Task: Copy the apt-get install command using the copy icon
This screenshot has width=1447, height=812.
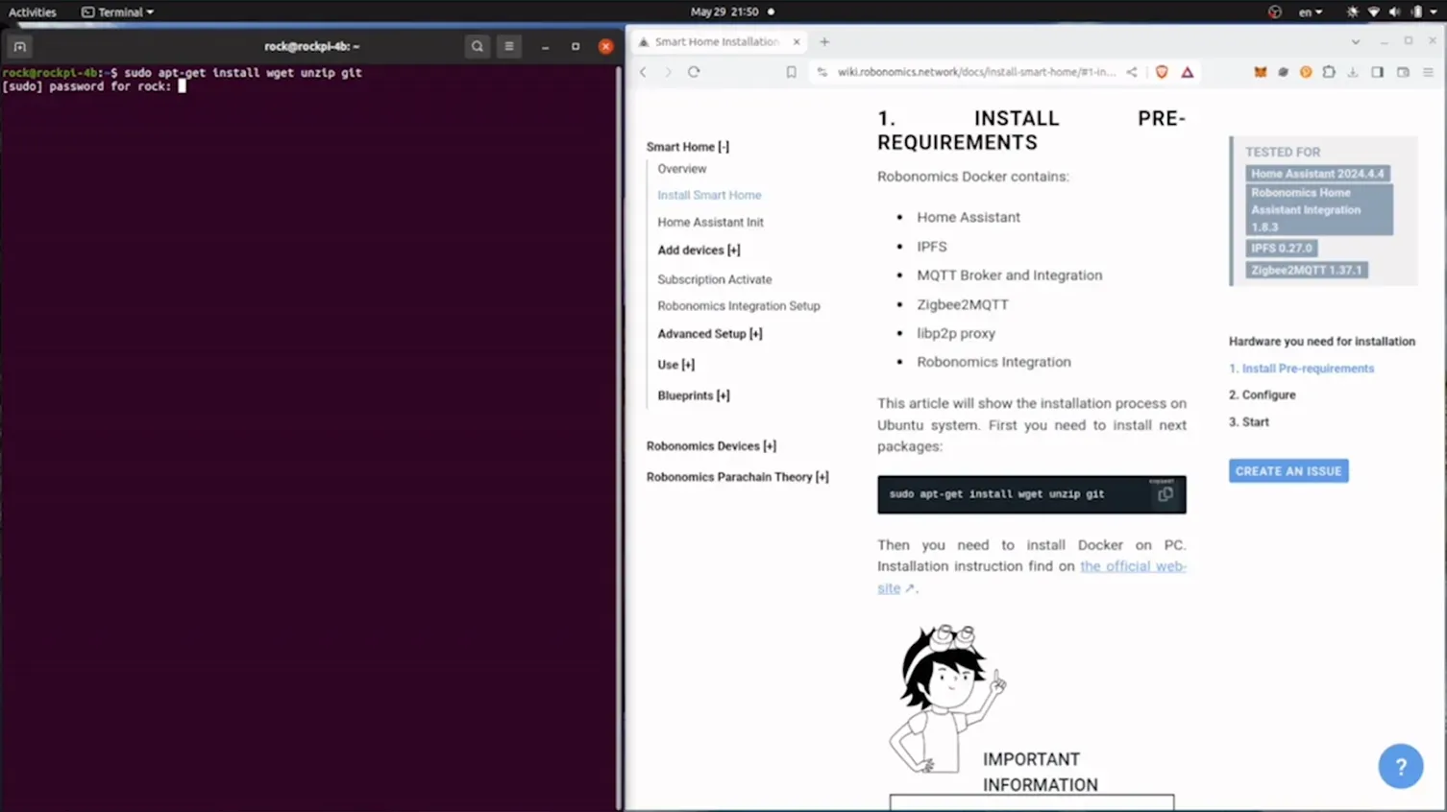Action: [1165, 493]
